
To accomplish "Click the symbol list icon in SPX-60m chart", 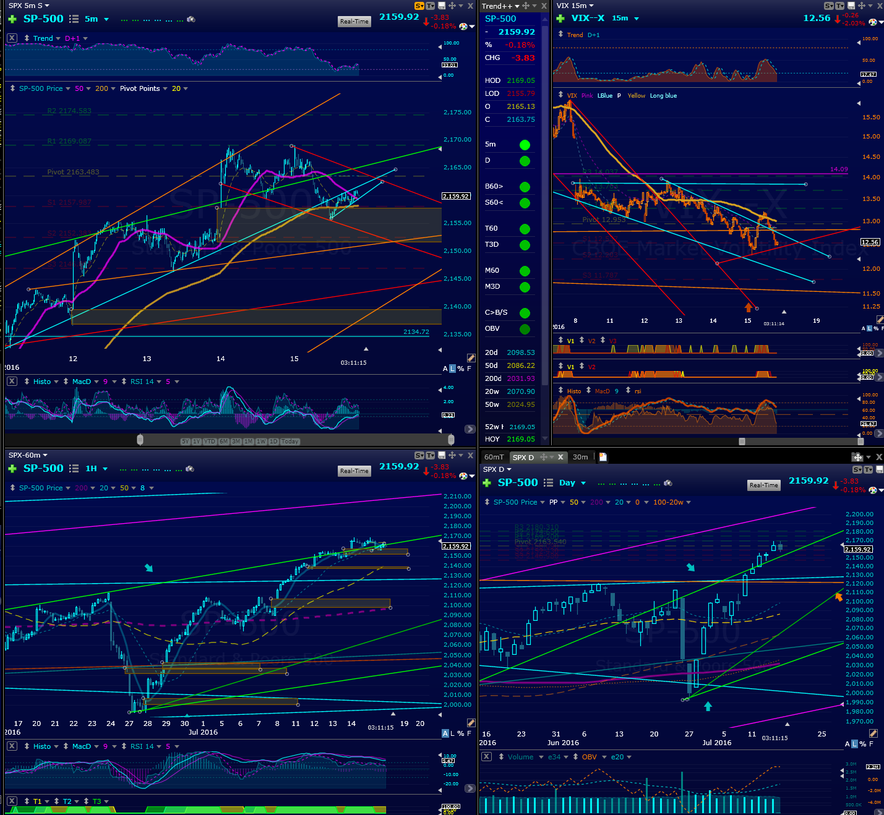I will click(x=74, y=469).
